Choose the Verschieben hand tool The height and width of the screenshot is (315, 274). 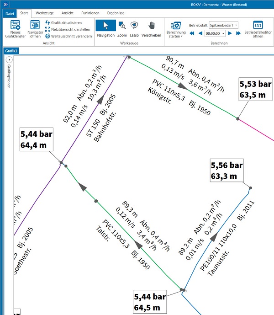151,28
